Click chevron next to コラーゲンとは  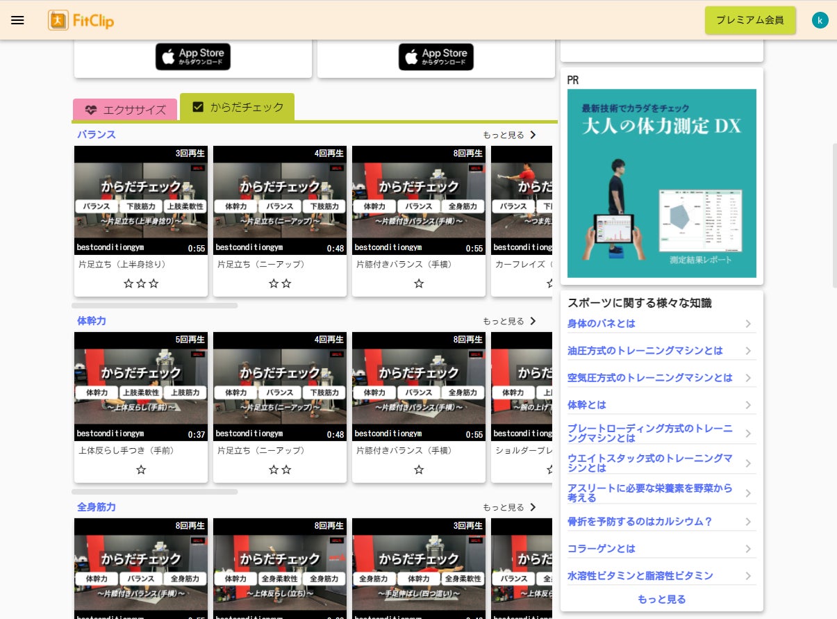point(748,549)
